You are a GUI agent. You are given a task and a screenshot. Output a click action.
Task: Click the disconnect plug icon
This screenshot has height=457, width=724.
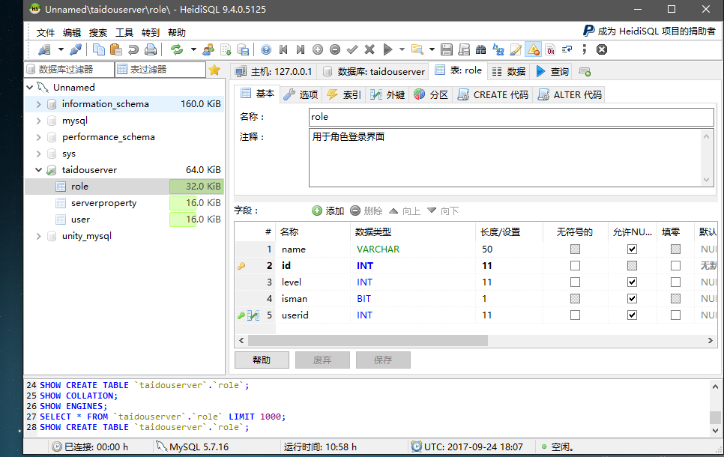pos(75,49)
